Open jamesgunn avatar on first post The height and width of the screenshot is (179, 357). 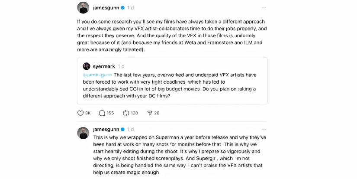point(83,8)
